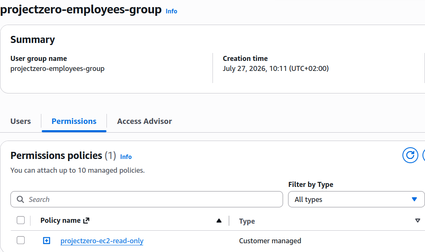Open the All types filter dropdown
425x252 pixels.
[x=356, y=199]
